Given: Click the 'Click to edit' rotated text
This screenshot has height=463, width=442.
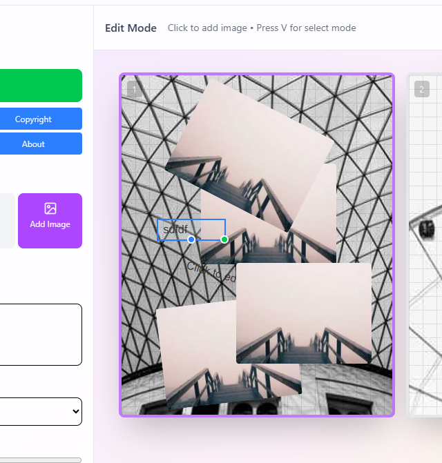Looking at the screenshot, I should click(211, 273).
